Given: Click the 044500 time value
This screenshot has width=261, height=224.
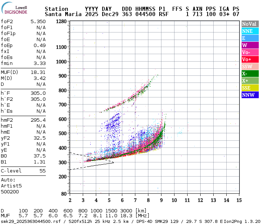Looking at the screenshot, I should click(145, 14).
